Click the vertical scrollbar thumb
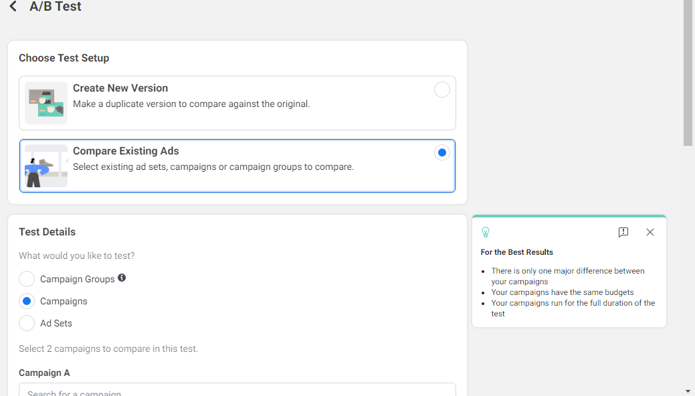Viewport: 695px width, 396px height. [x=688, y=74]
